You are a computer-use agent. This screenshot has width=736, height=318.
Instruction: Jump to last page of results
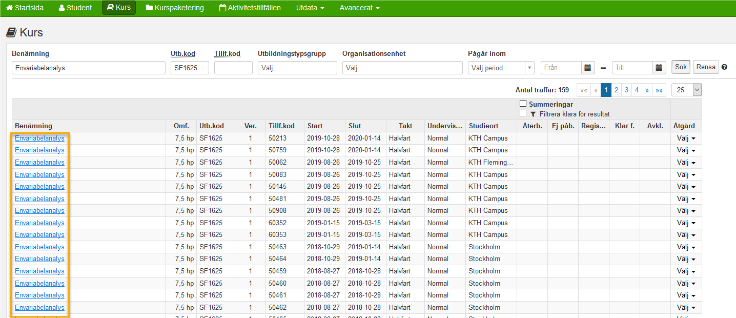pyautogui.click(x=659, y=90)
